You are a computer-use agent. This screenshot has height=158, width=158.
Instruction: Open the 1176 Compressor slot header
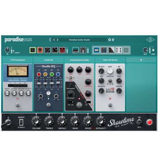tap(18, 60)
